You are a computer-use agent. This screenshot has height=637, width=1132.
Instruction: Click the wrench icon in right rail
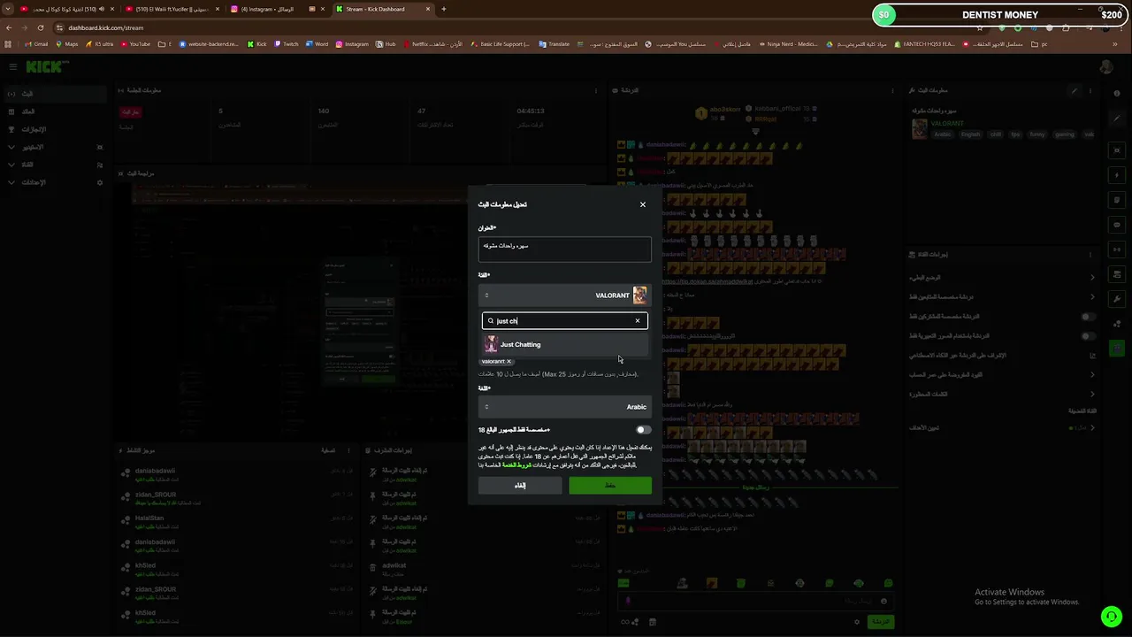click(1118, 299)
